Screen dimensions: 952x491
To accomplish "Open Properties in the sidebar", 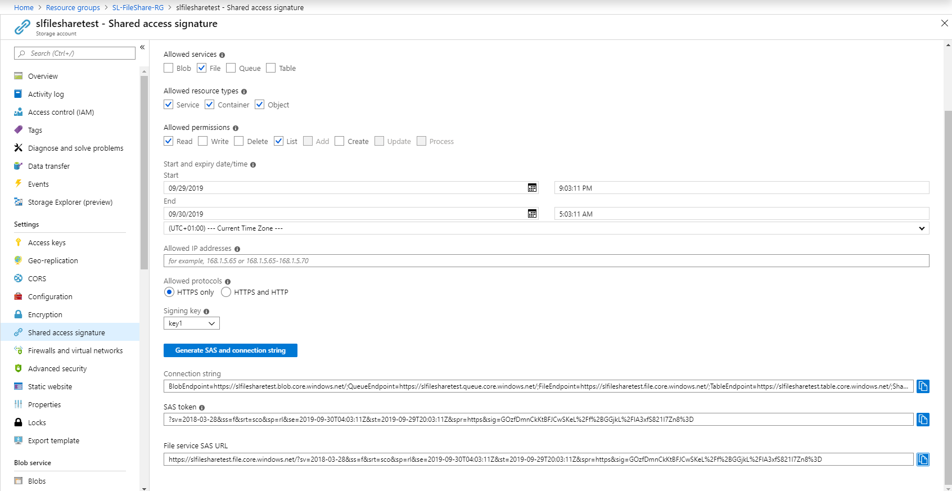I will pos(44,404).
